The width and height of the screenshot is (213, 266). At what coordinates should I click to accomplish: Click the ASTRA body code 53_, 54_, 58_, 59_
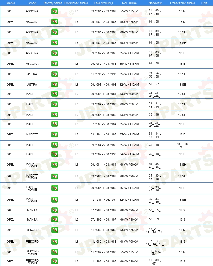(154, 75)
